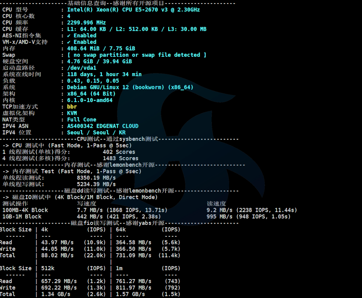Click the KVM virtualization value
362x298 pixels.
click(x=72, y=113)
